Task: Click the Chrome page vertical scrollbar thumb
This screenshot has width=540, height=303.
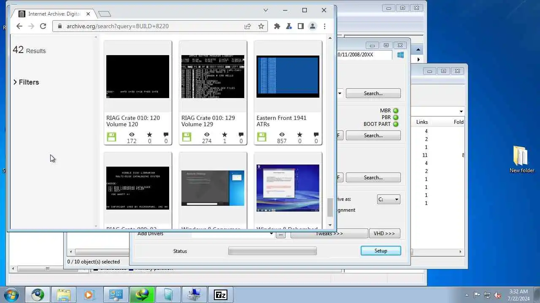Action: point(330,207)
